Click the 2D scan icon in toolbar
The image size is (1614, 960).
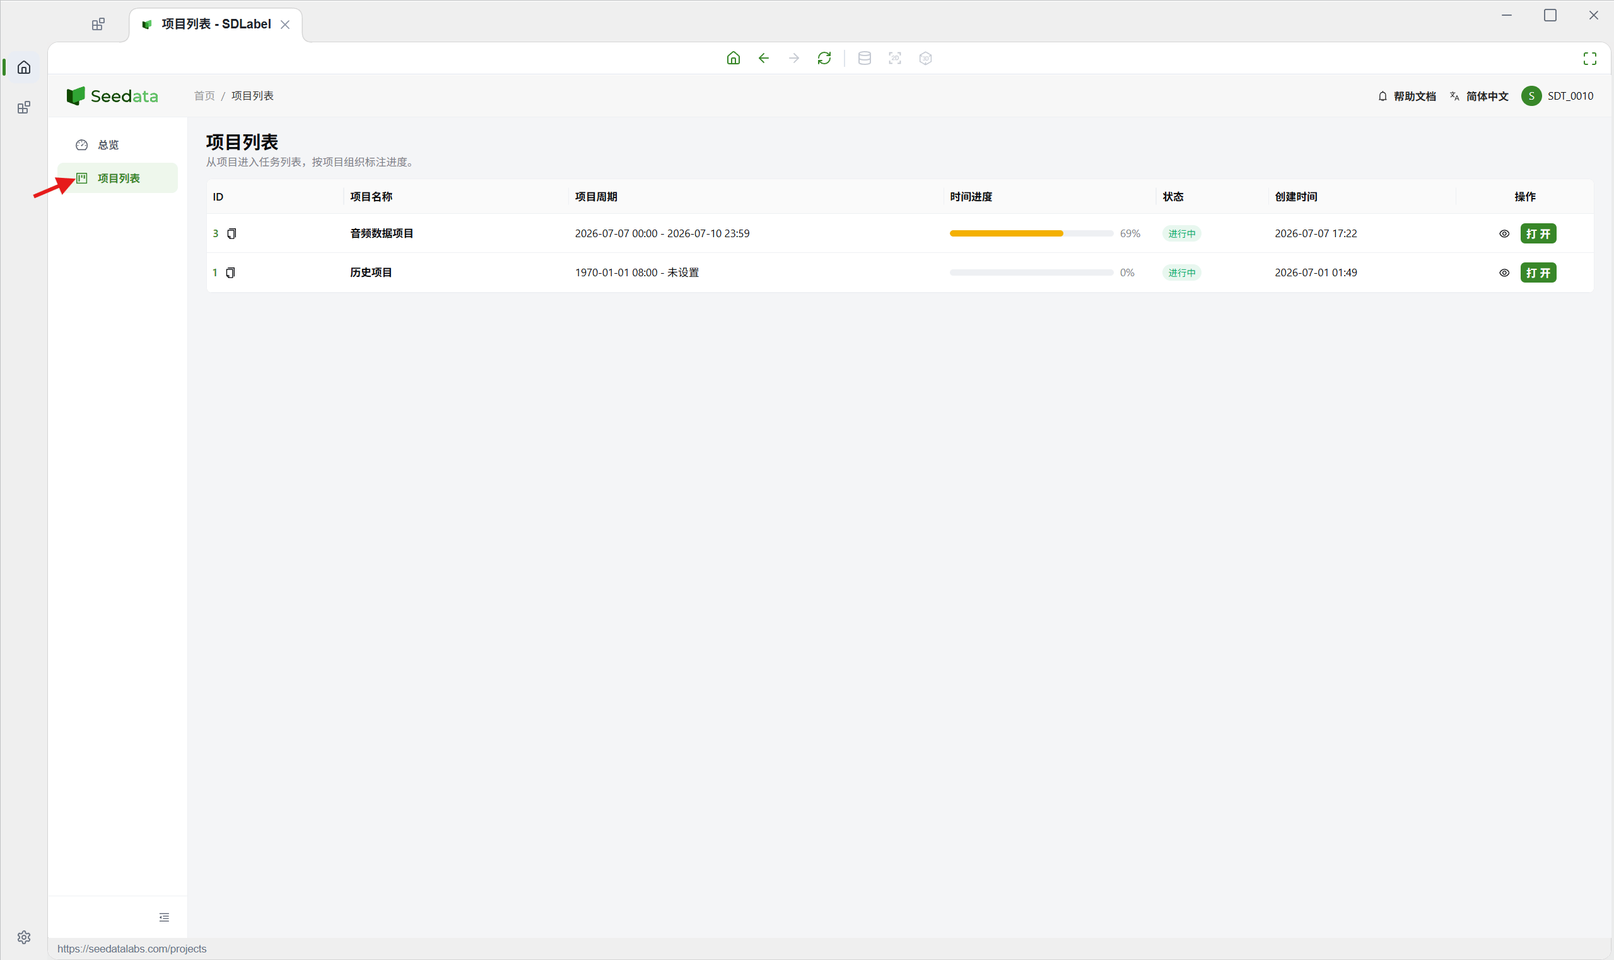tap(894, 58)
